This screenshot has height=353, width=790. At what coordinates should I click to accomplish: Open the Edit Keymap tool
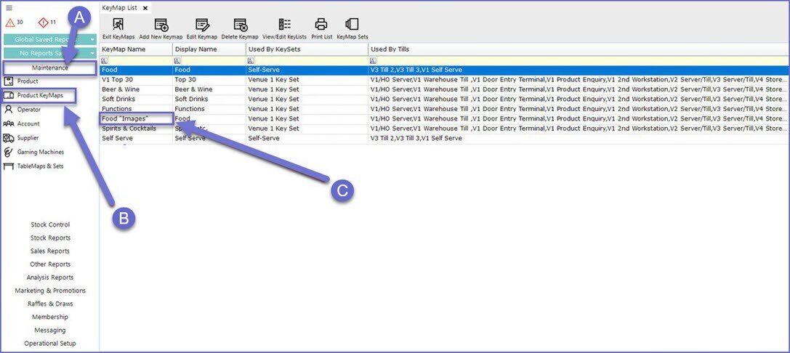pos(201,25)
